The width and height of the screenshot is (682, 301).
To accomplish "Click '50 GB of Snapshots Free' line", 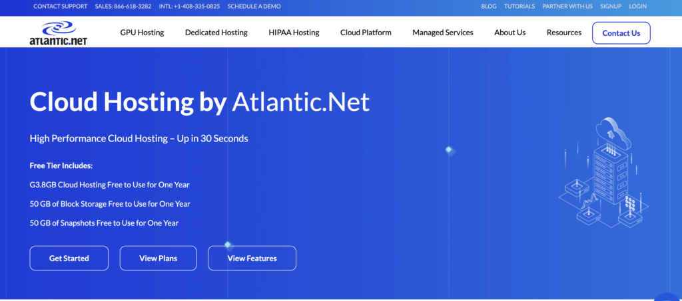I will (104, 223).
